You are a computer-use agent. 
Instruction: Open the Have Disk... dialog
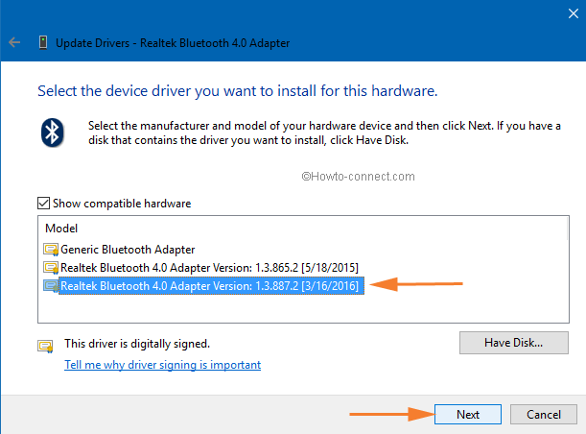tap(514, 343)
